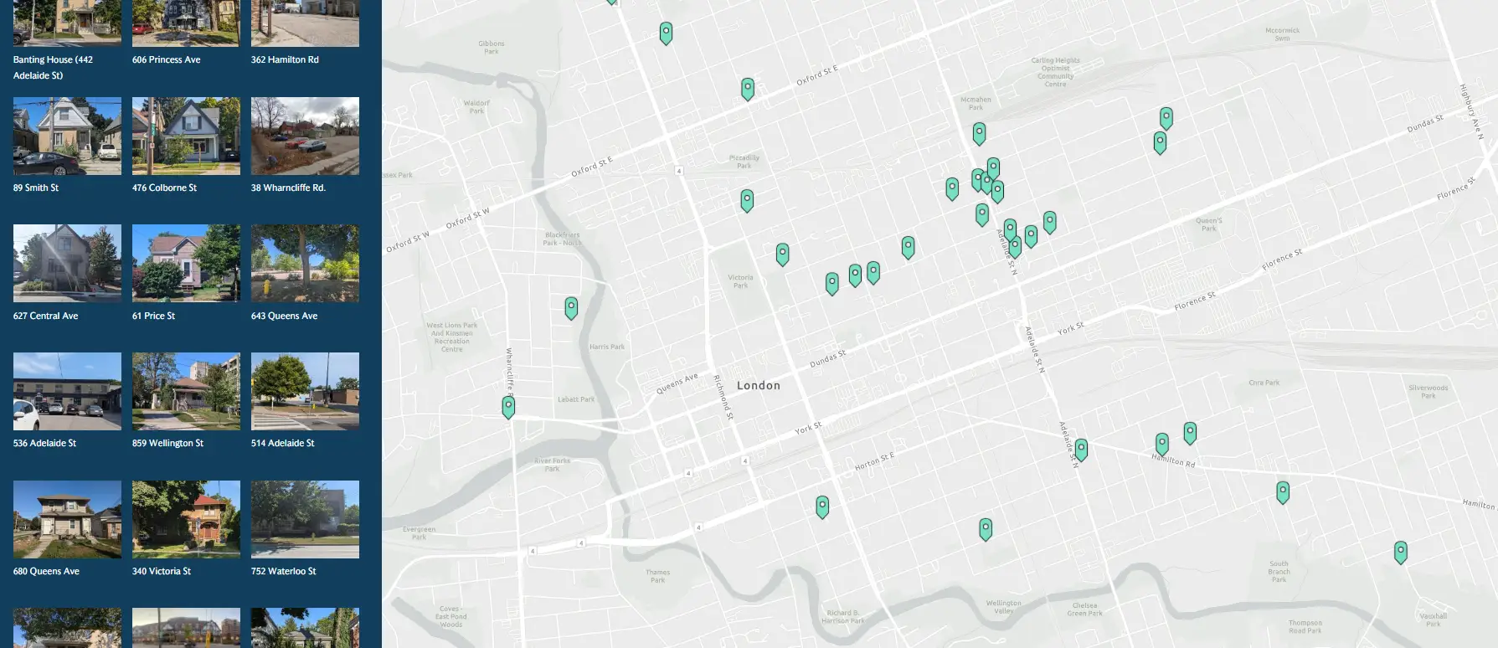
Task: Open the pin north of Harris Park
Action: point(571,308)
